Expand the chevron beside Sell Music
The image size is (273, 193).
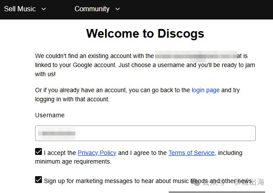coord(44,9)
